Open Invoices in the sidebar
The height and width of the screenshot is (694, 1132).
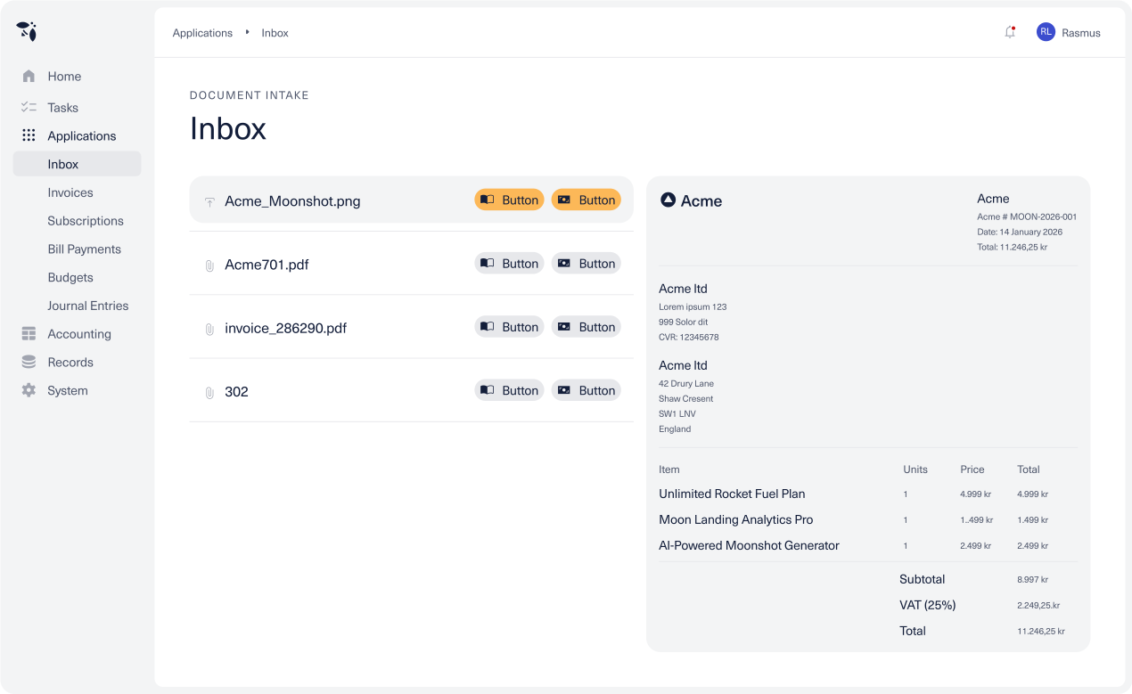[70, 192]
